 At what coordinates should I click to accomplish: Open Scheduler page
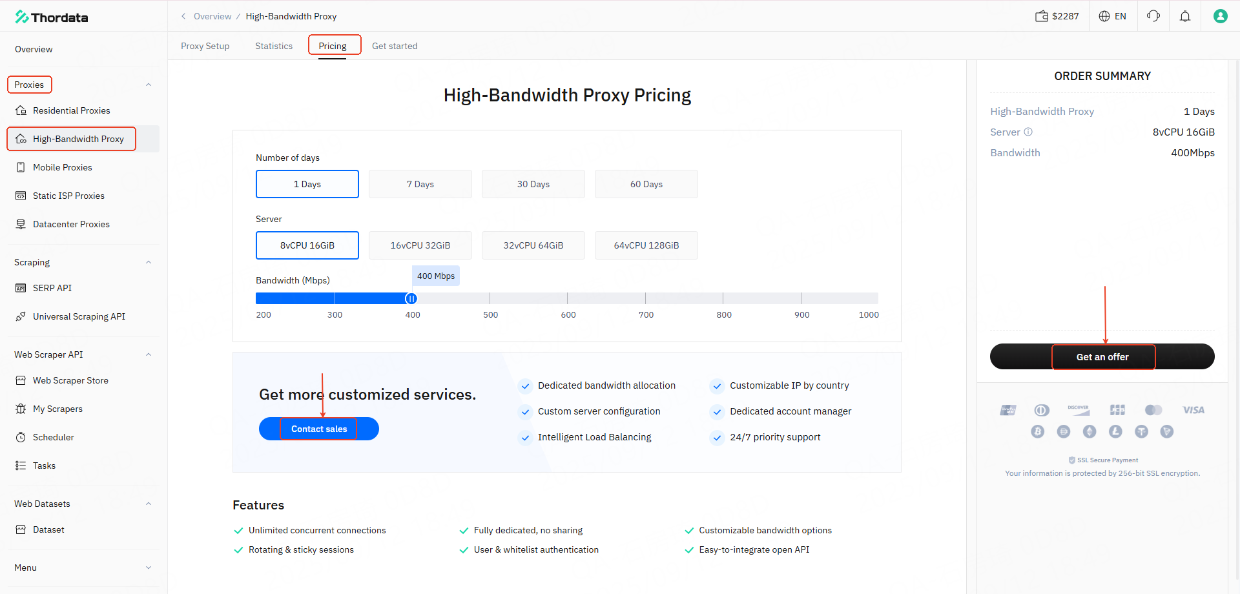pyautogui.click(x=54, y=437)
